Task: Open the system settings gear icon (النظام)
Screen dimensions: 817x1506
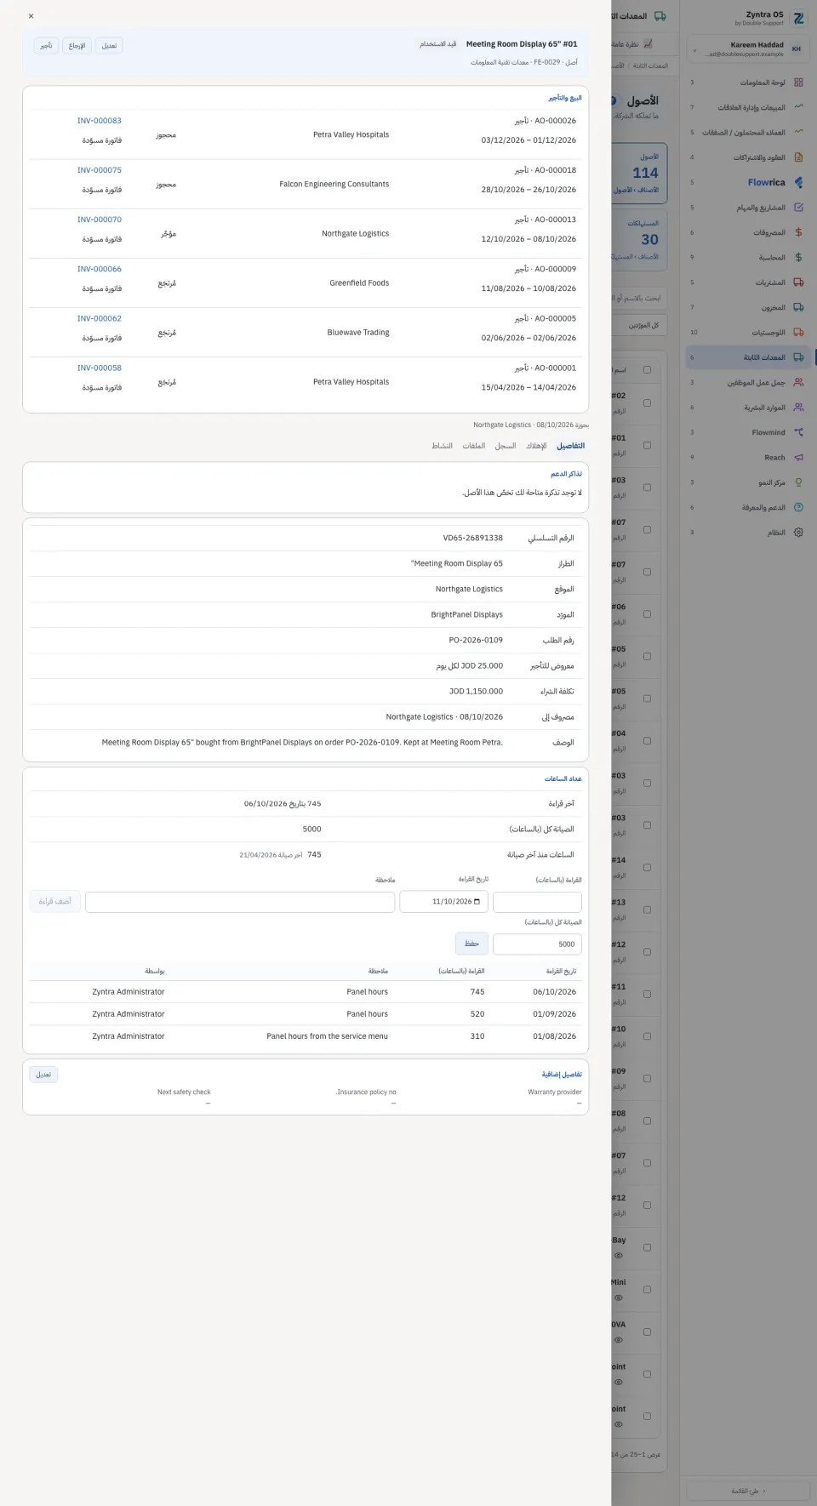Action: click(798, 533)
